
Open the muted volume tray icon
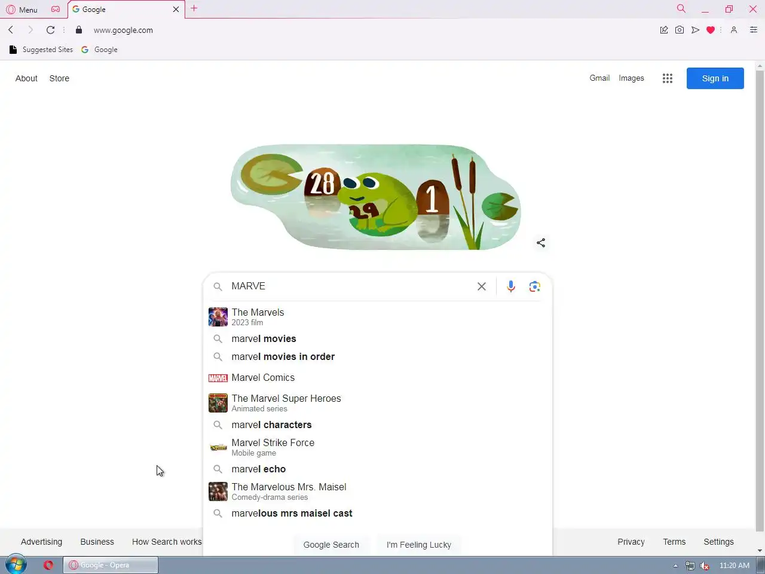[705, 566]
